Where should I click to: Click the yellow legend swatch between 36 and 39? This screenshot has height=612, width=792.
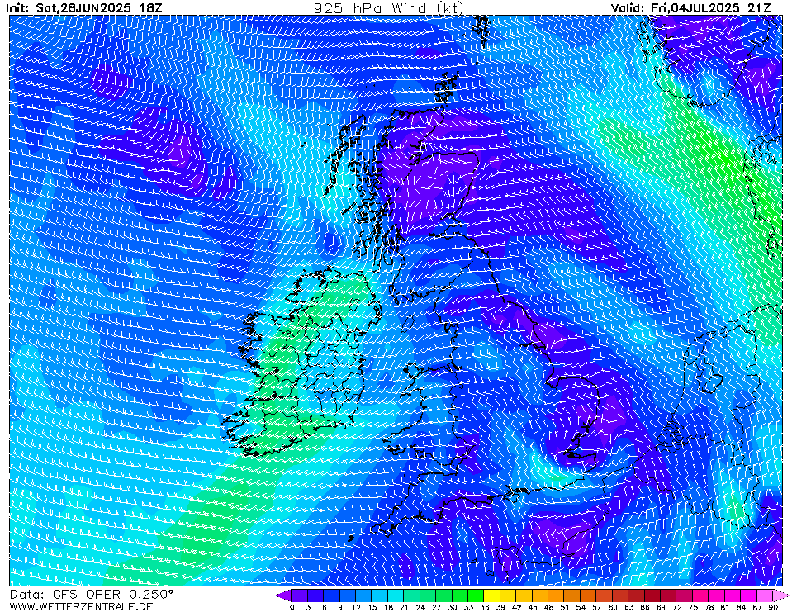coord(492,595)
